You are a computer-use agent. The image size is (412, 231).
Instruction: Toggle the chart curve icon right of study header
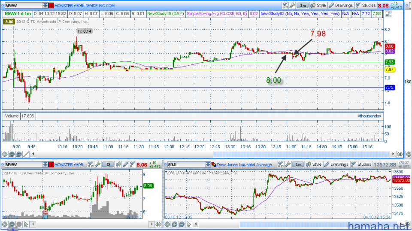pyautogui.click(x=388, y=14)
